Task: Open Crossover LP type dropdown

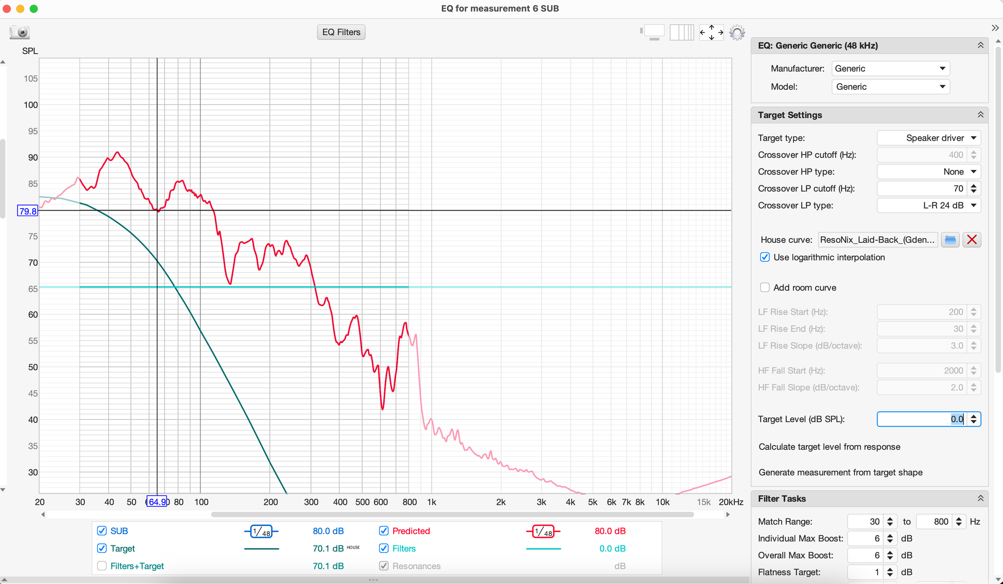Action: 928,206
